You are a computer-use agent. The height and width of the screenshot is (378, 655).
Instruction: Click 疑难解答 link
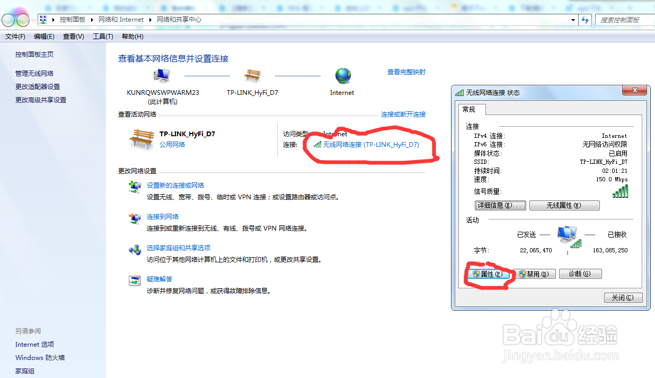(160, 279)
